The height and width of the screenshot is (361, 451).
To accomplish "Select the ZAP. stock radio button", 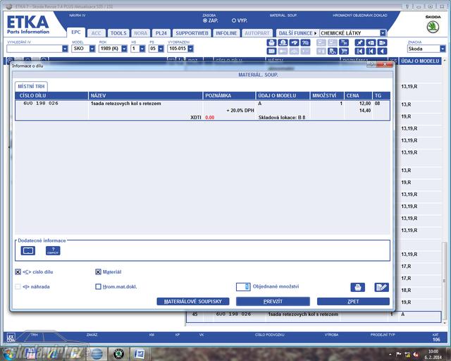I will click(x=205, y=20).
